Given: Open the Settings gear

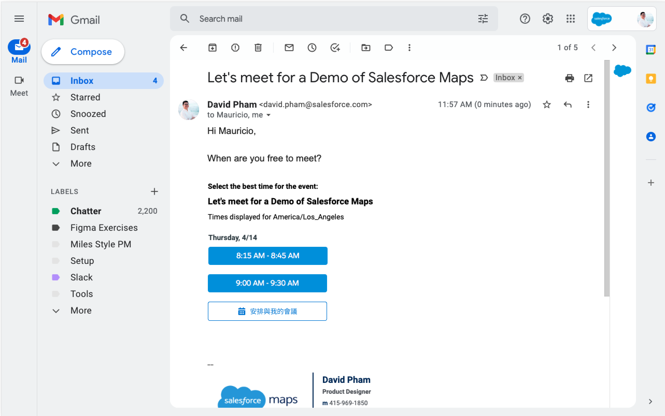Looking at the screenshot, I should click(x=548, y=19).
